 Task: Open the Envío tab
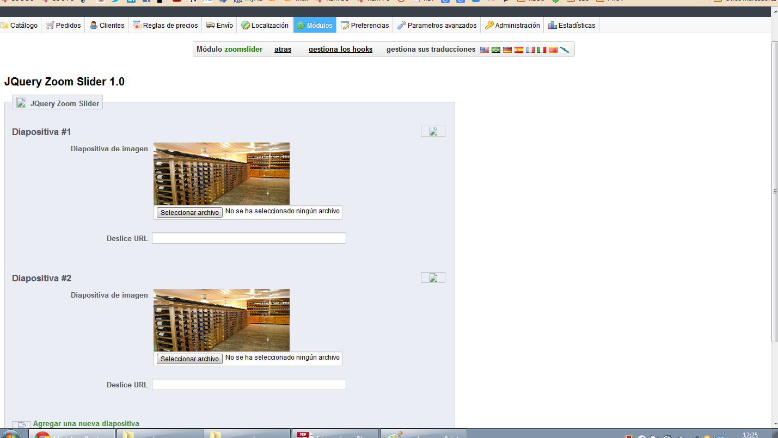tap(219, 26)
